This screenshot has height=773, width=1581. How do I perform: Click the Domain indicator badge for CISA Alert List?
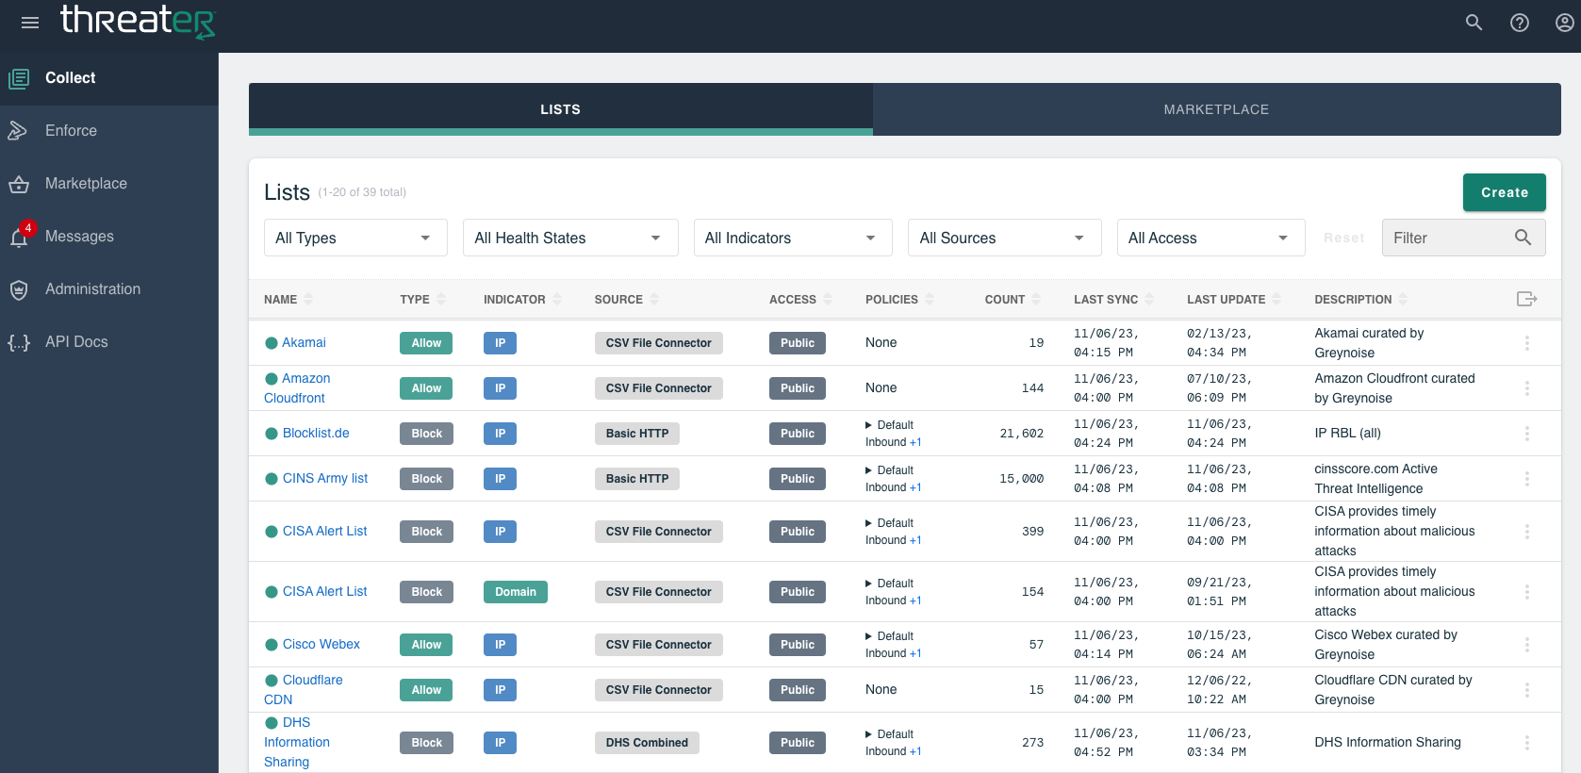pyautogui.click(x=516, y=592)
